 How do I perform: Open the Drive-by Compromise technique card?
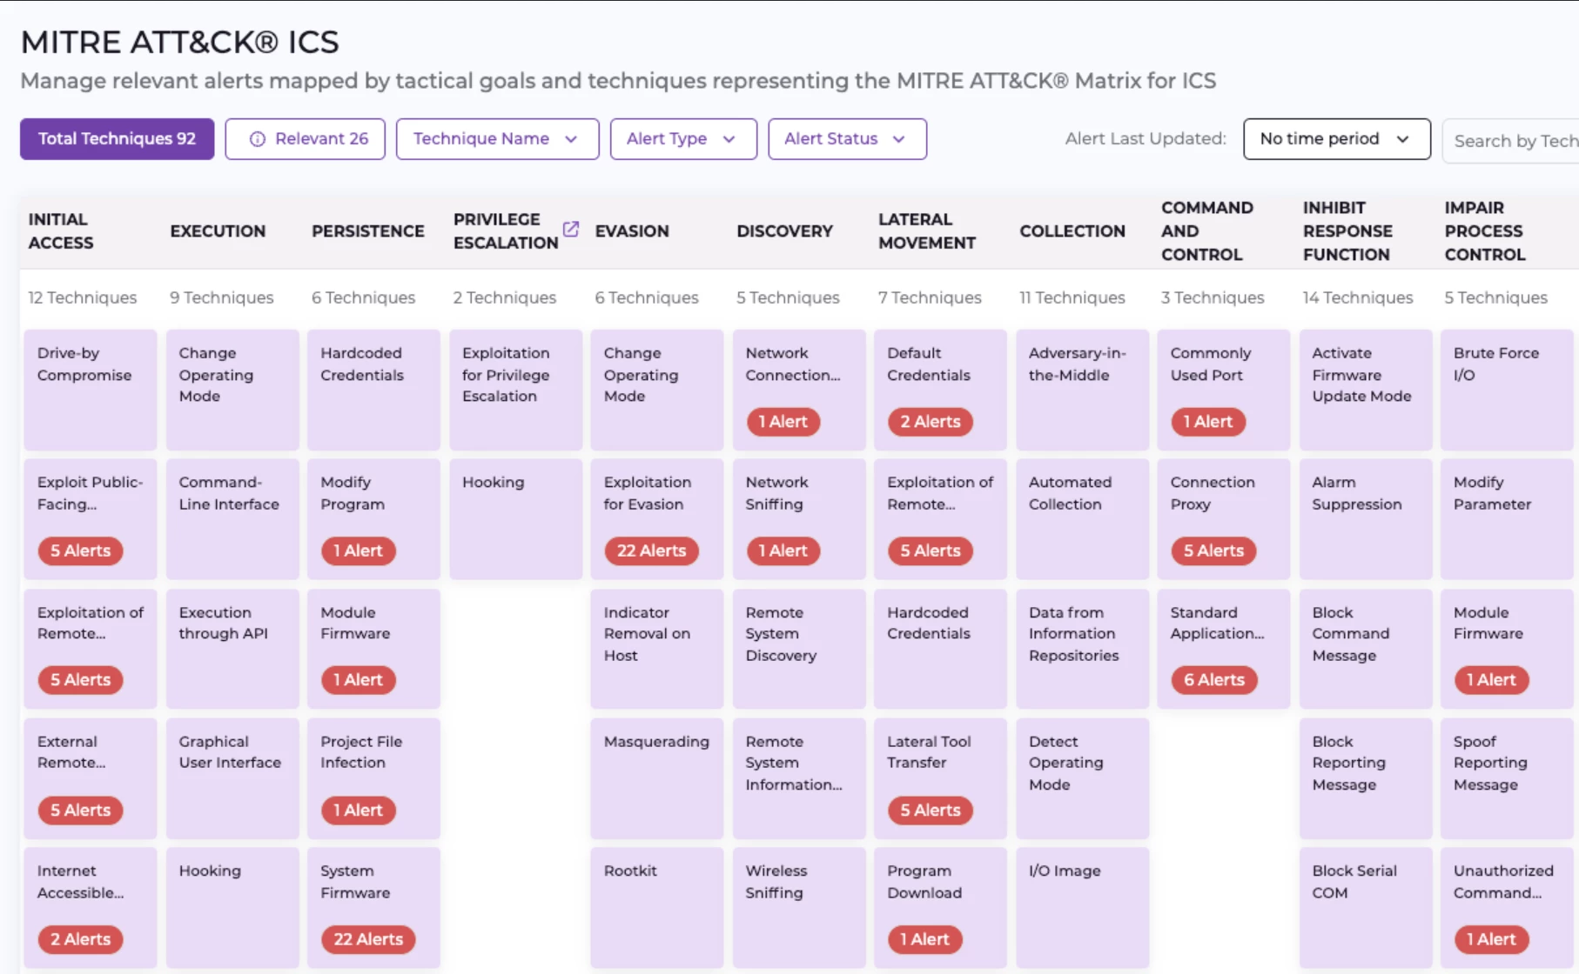click(x=91, y=389)
